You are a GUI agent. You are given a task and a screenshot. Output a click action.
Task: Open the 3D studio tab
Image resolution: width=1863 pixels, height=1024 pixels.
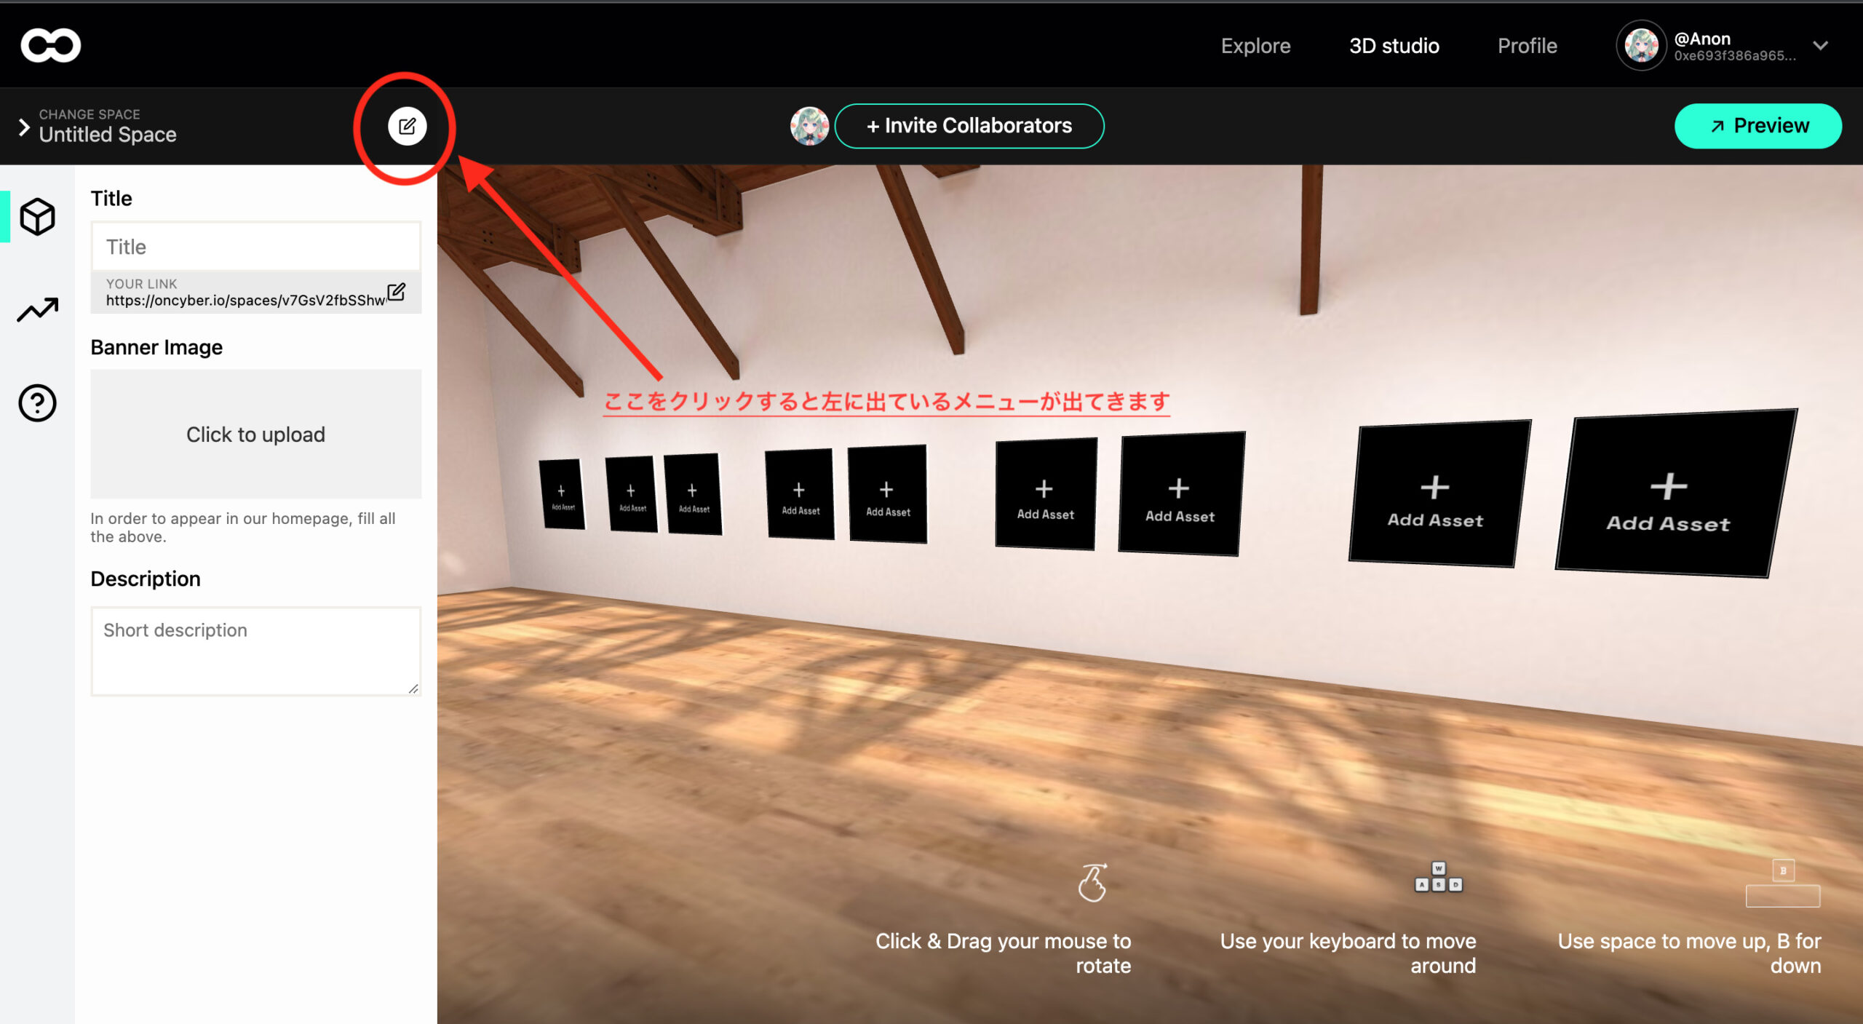point(1394,46)
